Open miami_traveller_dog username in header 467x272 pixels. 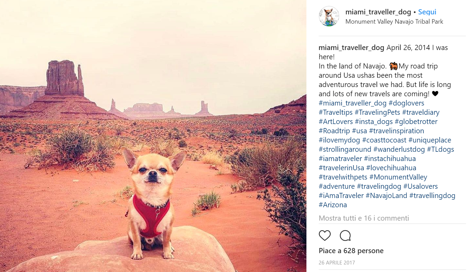point(378,12)
